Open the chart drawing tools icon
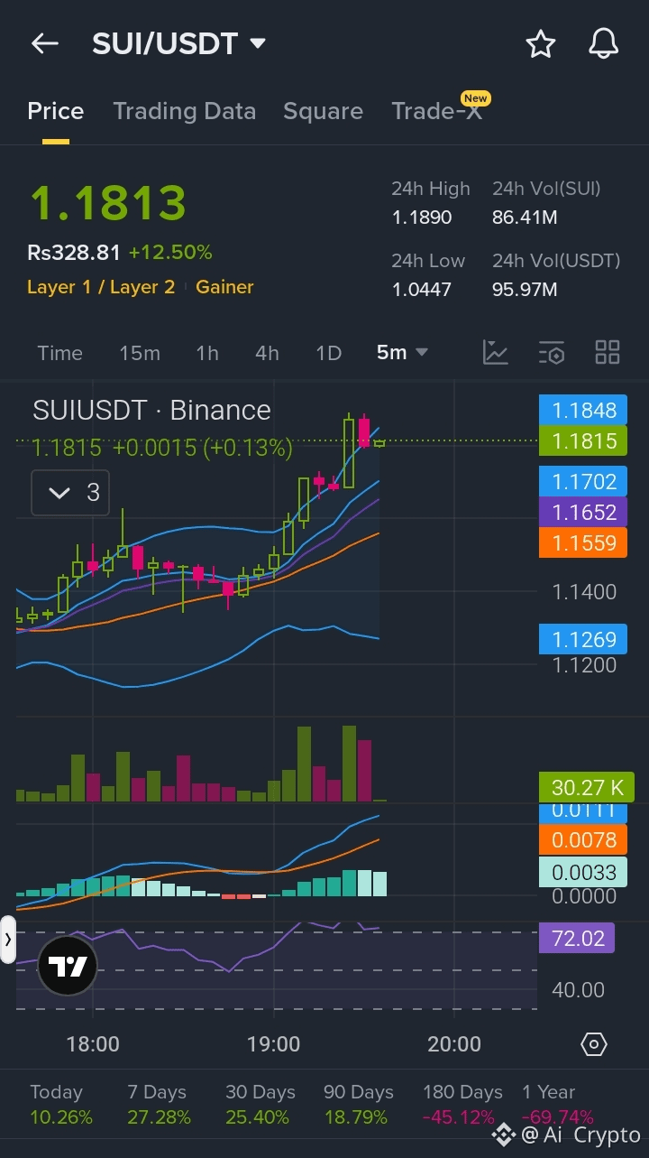 point(496,352)
